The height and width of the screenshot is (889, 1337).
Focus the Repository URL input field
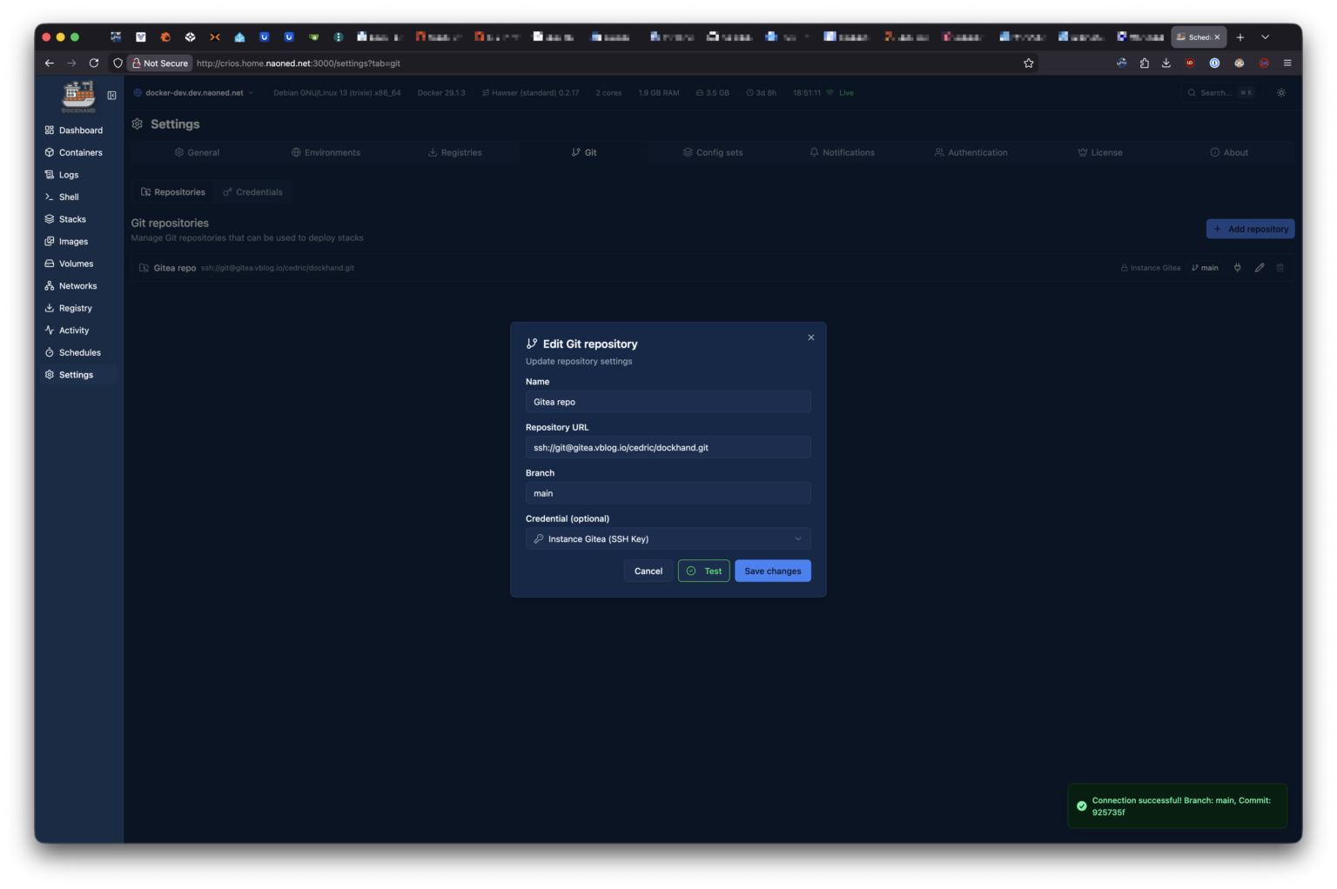coord(668,448)
